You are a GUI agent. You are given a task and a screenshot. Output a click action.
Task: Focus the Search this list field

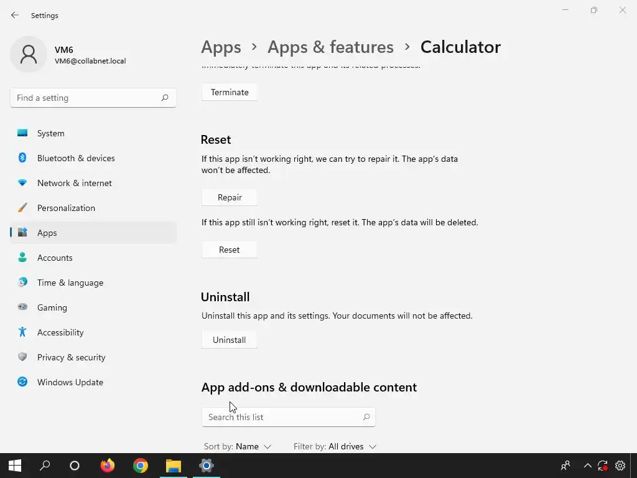click(289, 417)
